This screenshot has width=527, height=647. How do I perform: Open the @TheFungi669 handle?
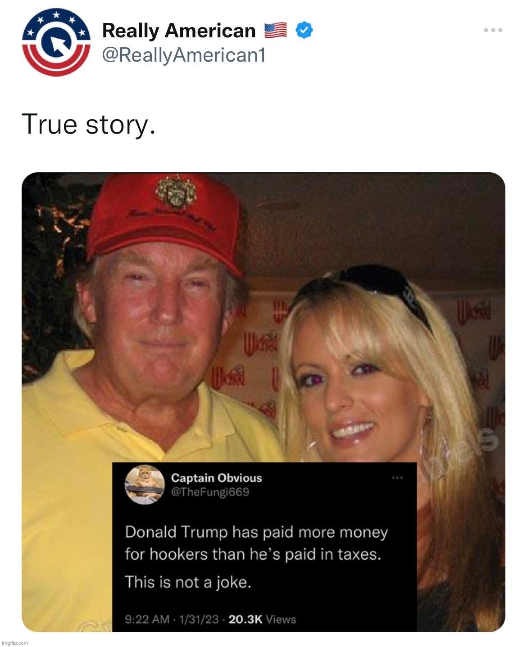coord(210,492)
